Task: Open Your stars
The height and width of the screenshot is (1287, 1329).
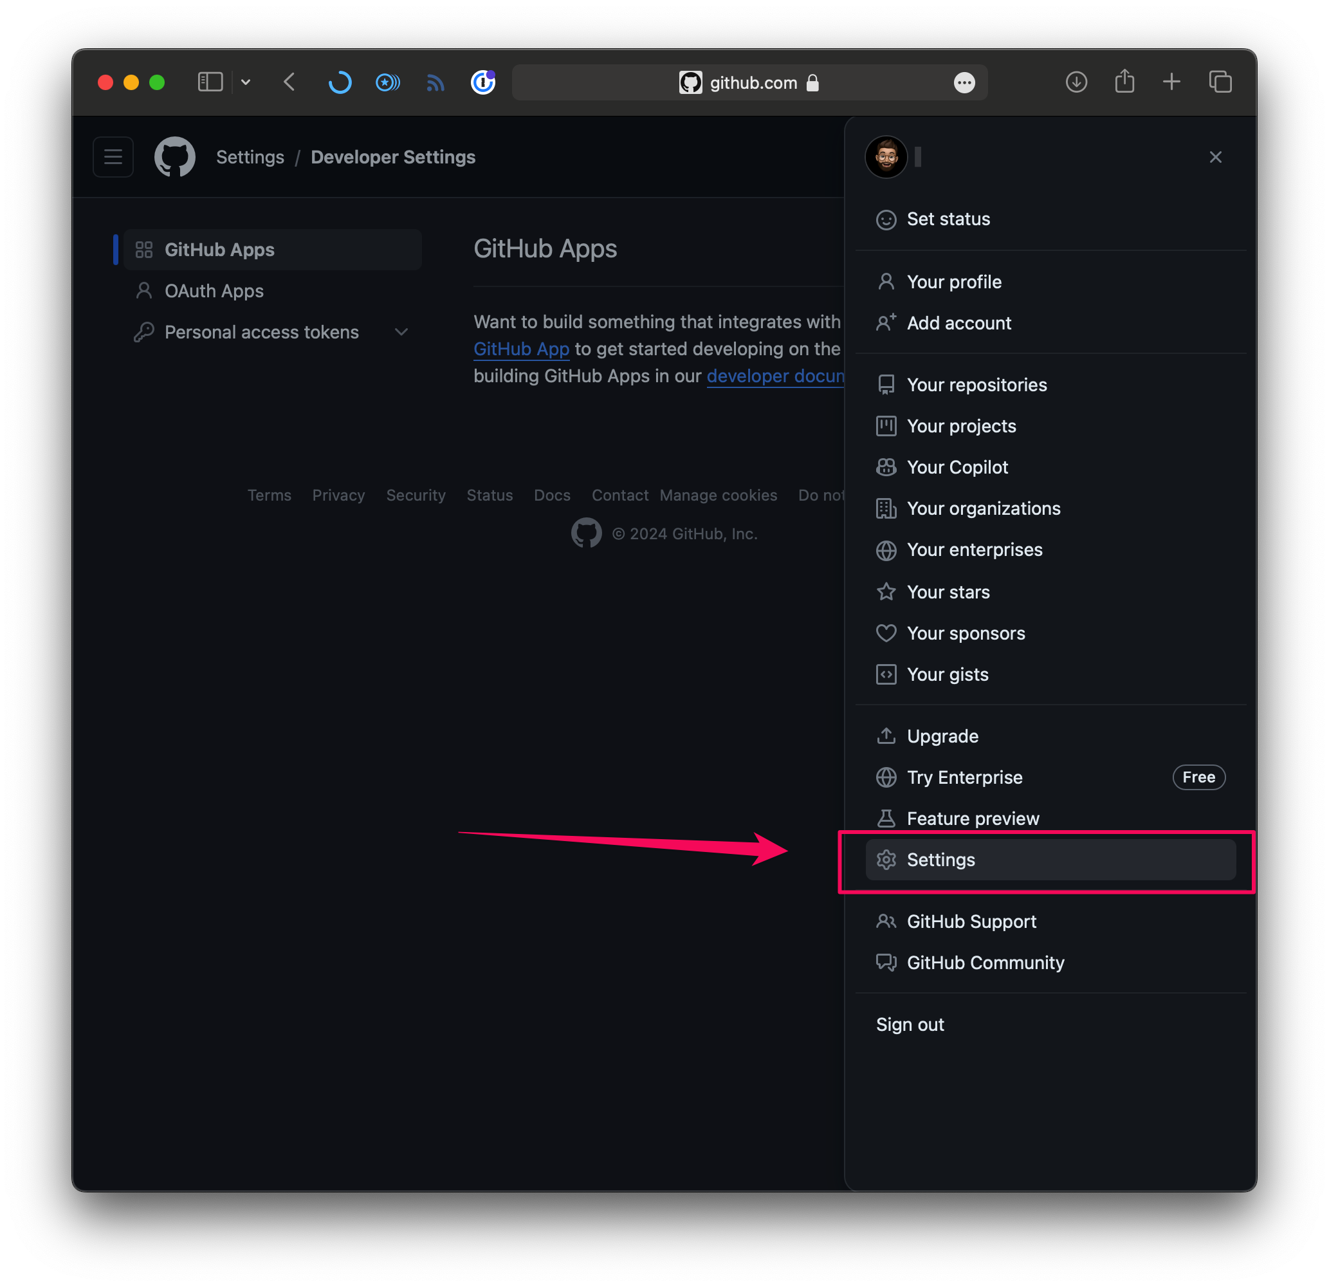Action: (1050, 591)
